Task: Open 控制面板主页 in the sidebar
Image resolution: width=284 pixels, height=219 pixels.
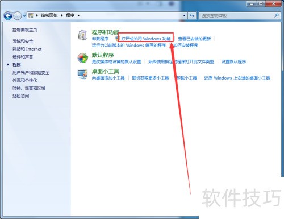Action: [25, 30]
